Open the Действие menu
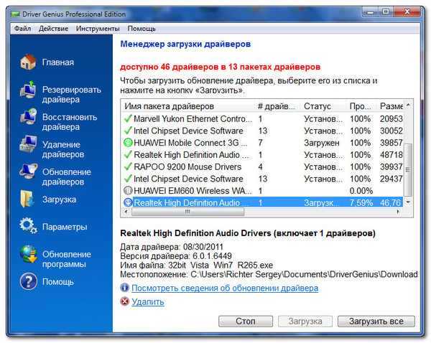This screenshot has width=431, height=343. [x=55, y=29]
